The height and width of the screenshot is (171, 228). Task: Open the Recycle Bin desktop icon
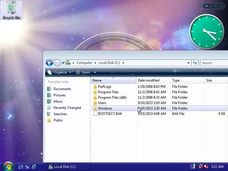click(x=11, y=10)
